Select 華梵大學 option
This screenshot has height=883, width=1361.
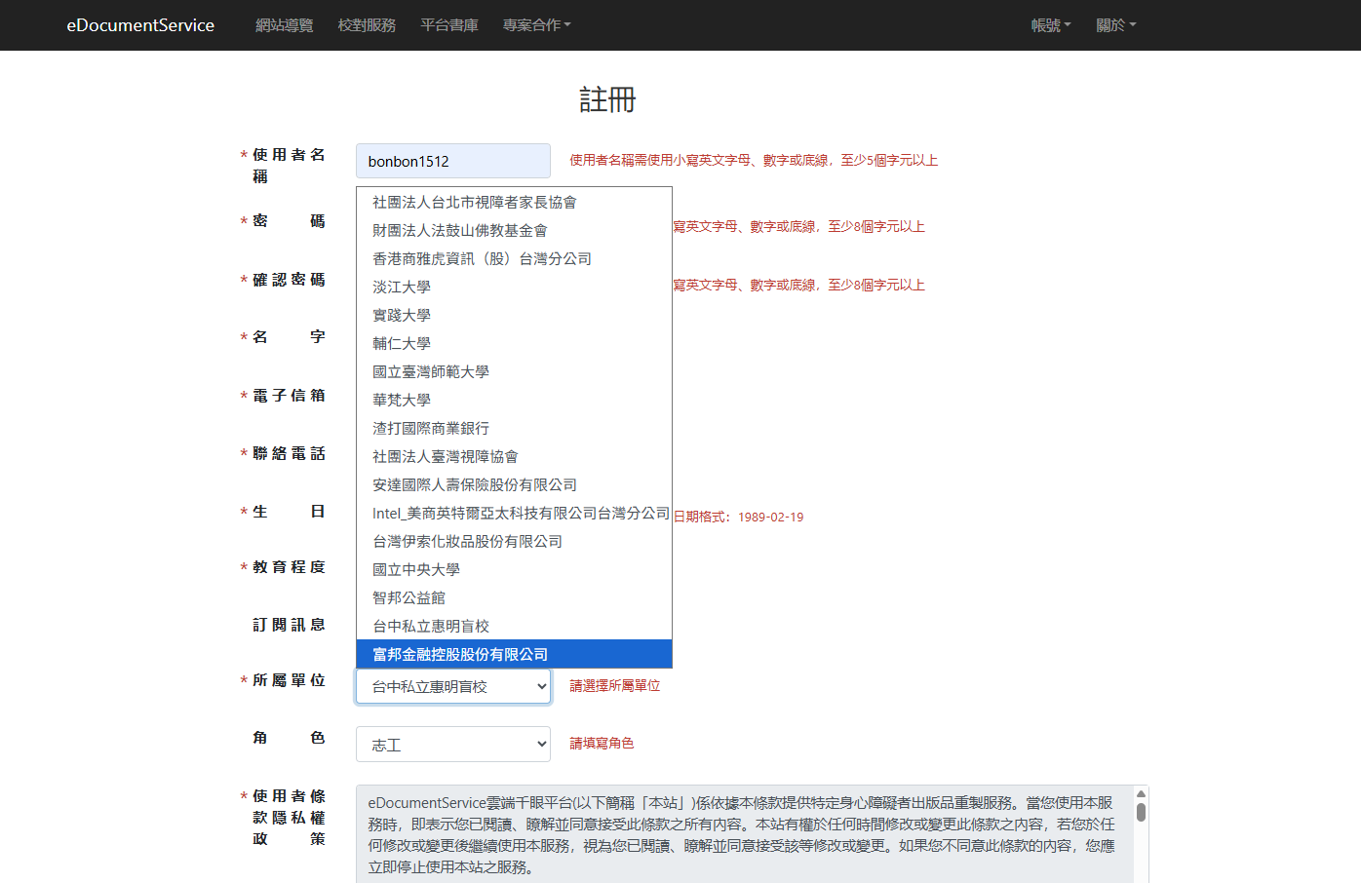514,400
